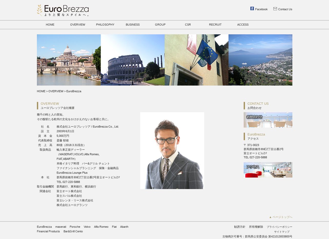Open RECRUIT navigation menu item
Viewport: 329px width, 239px height.
215,25
